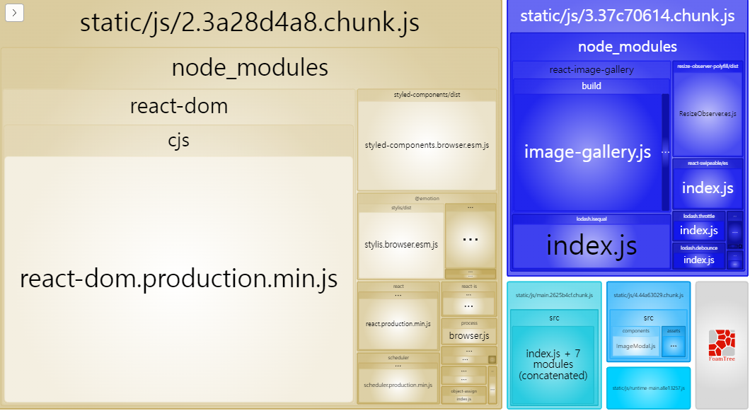Select the static/js/runtime-main.a8e13257.js block
This screenshot has height=411, width=750.
[x=648, y=388]
